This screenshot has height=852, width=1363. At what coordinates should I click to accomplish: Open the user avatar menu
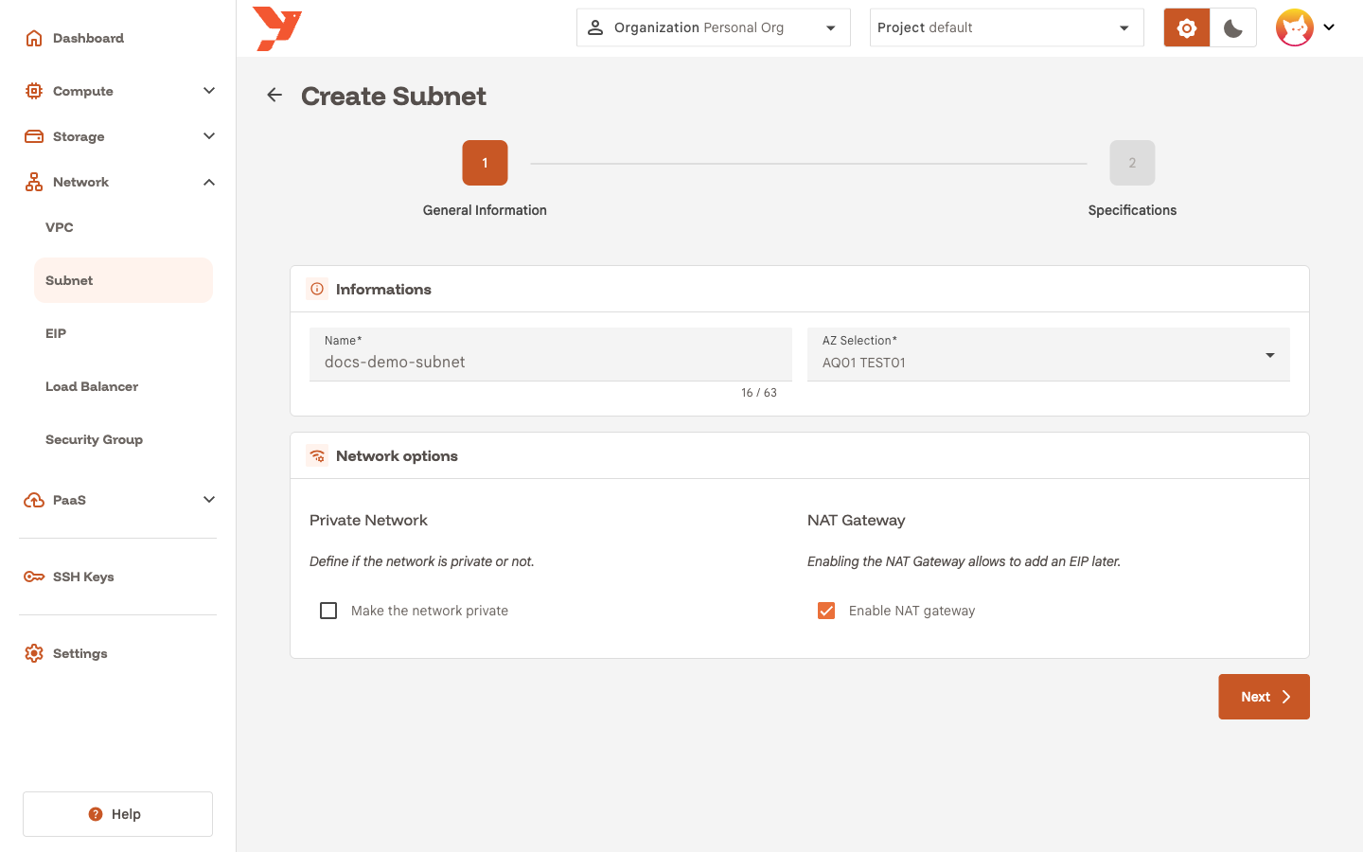[x=1295, y=27]
